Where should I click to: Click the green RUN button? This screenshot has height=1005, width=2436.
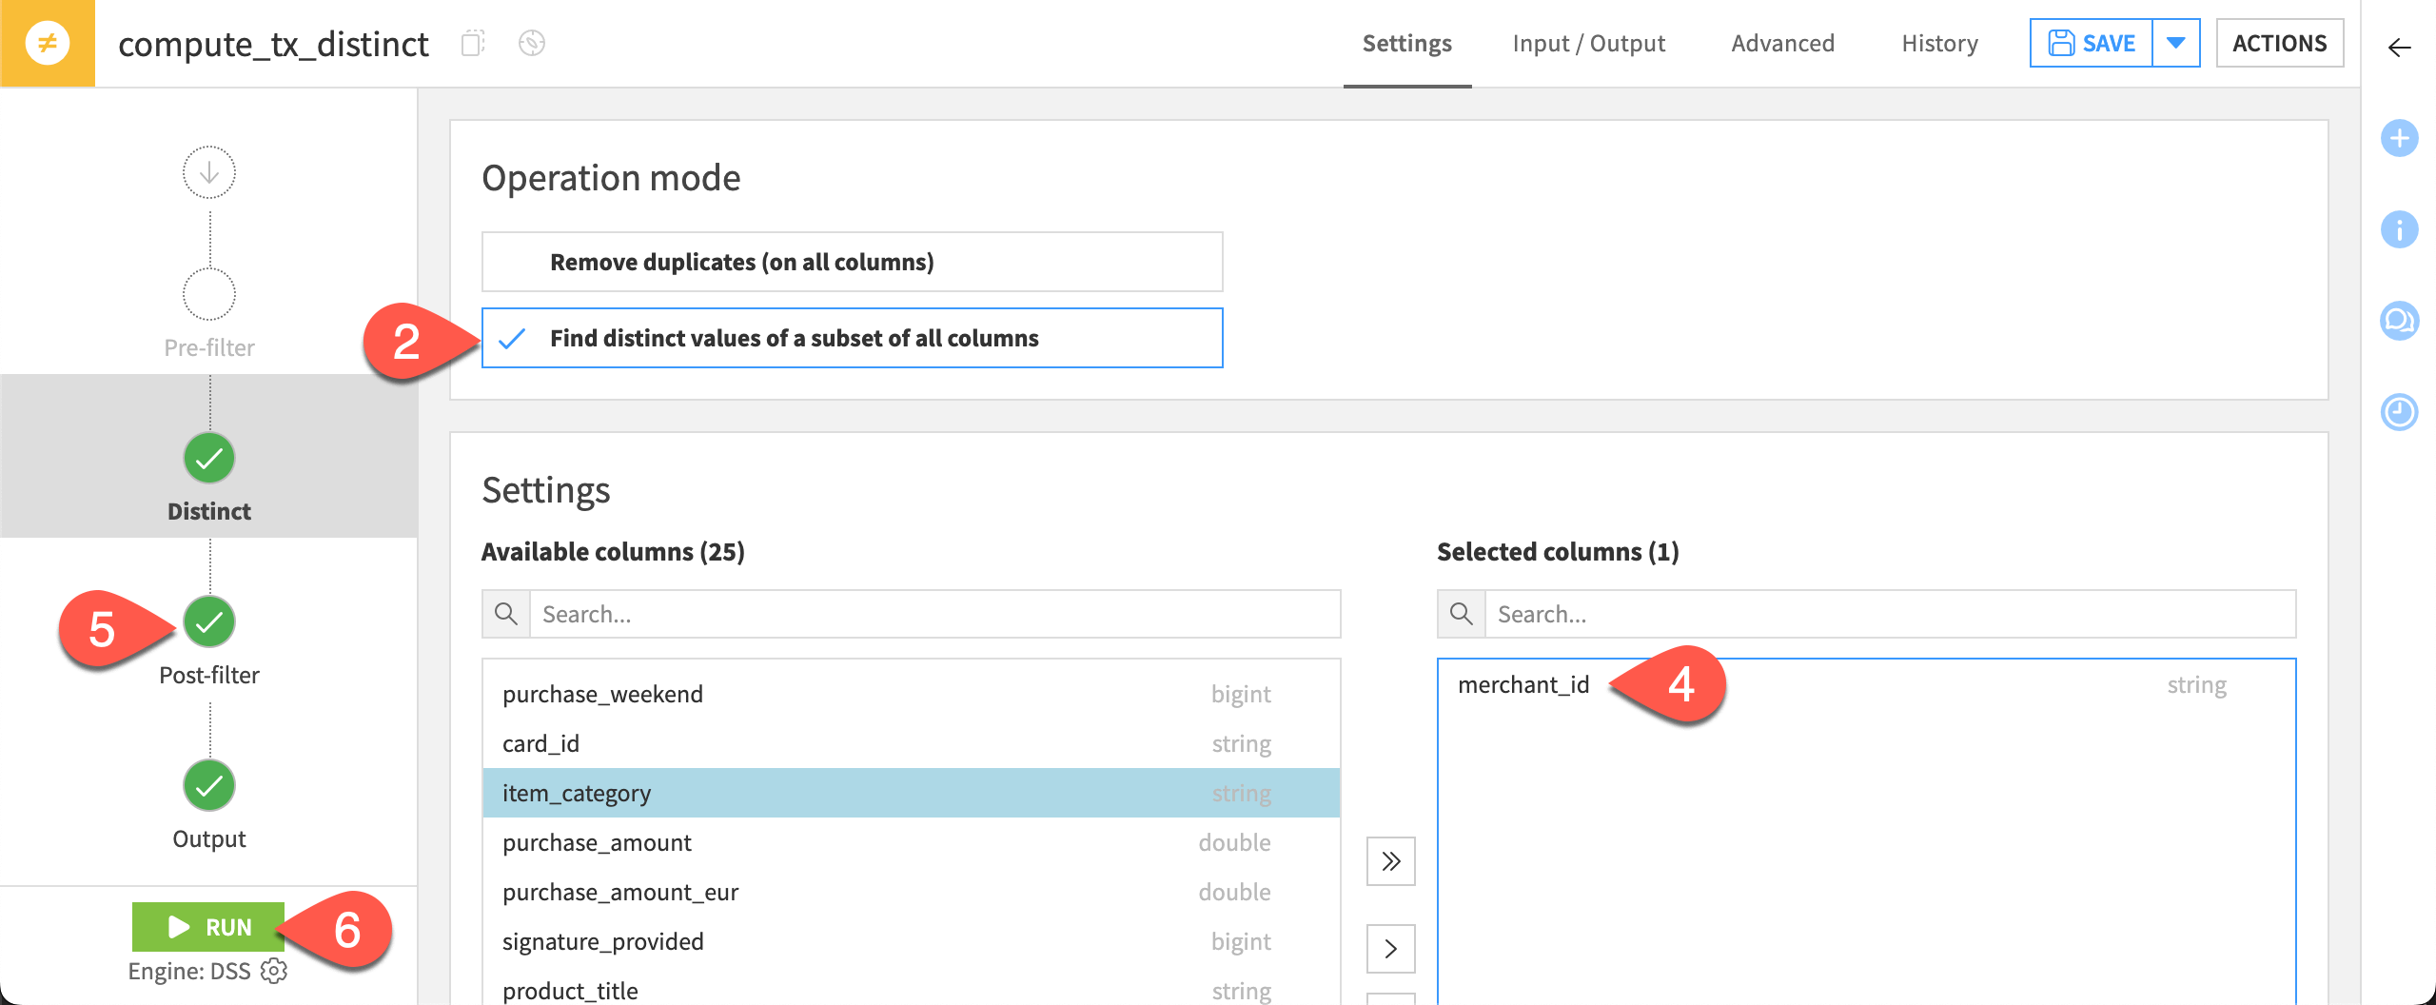coord(208,927)
